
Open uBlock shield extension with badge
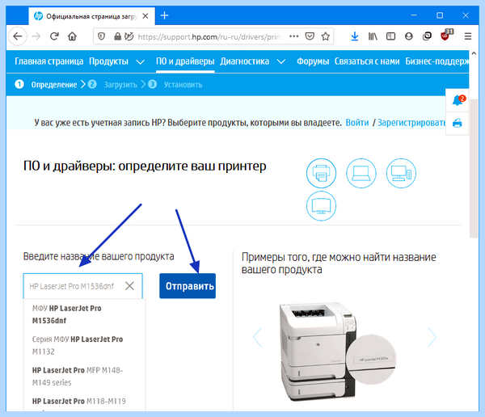pyautogui.click(x=446, y=36)
